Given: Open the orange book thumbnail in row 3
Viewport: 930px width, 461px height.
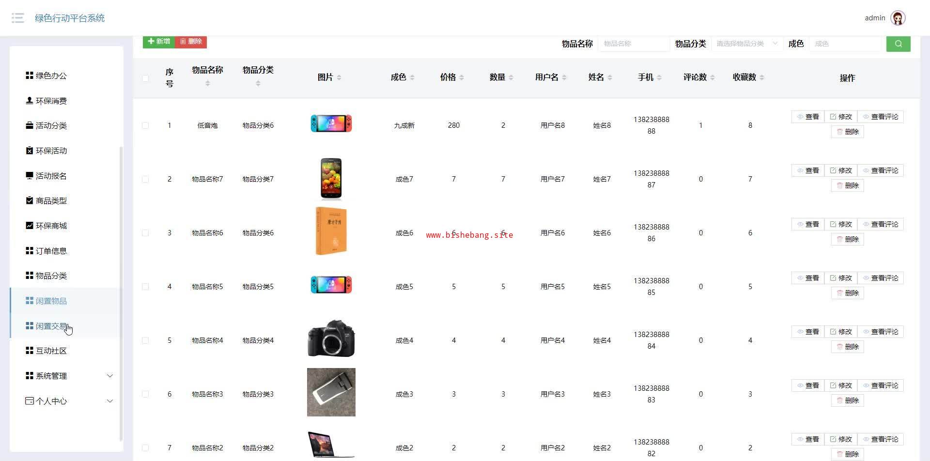Looking at the screenshot, I should tap(331, 231).
